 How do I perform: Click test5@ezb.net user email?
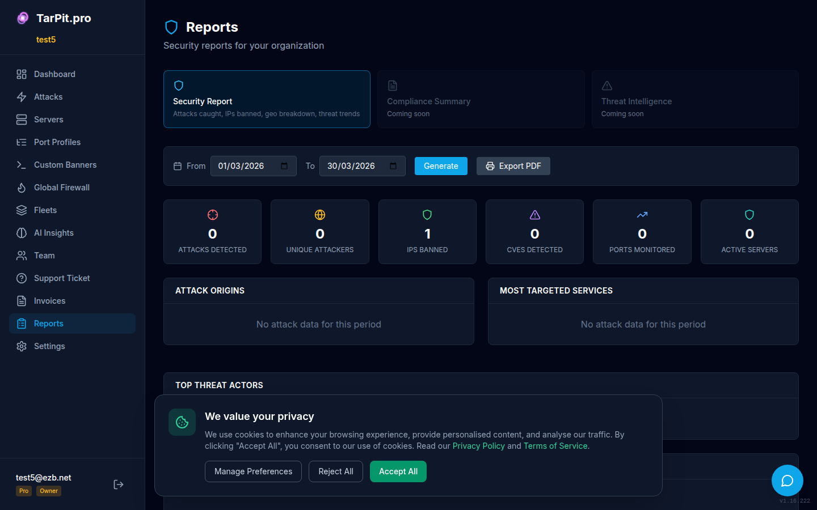coord(44,478)
